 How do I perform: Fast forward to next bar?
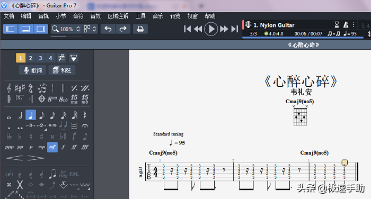[x=224, y=29]
